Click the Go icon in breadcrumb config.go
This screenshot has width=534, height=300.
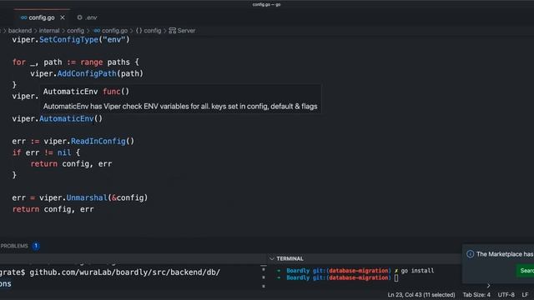click(97, 31)
